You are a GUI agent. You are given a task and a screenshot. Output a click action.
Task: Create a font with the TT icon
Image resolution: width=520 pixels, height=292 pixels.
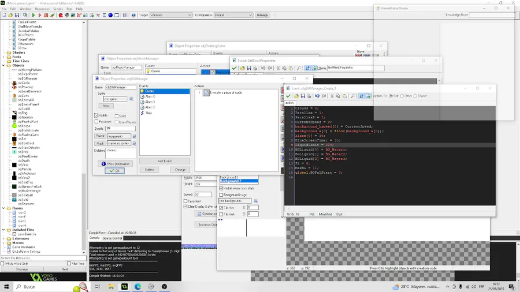coord(98,15)
